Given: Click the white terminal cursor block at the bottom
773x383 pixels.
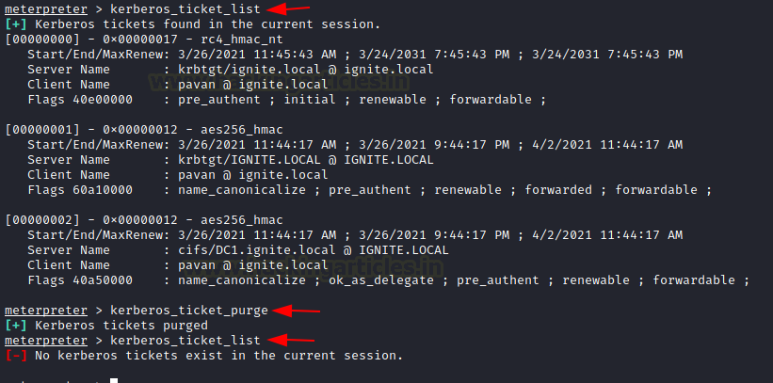Looking at the screenshot, I should point(114,380).
